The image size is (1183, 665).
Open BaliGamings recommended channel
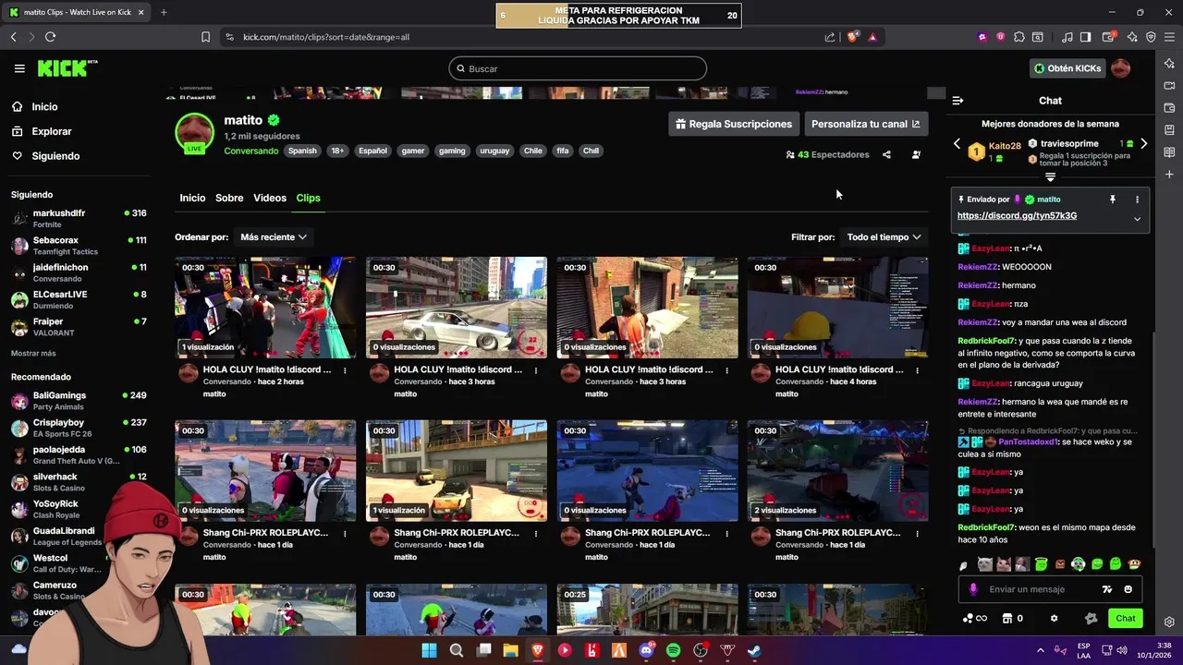coord(78,400)
